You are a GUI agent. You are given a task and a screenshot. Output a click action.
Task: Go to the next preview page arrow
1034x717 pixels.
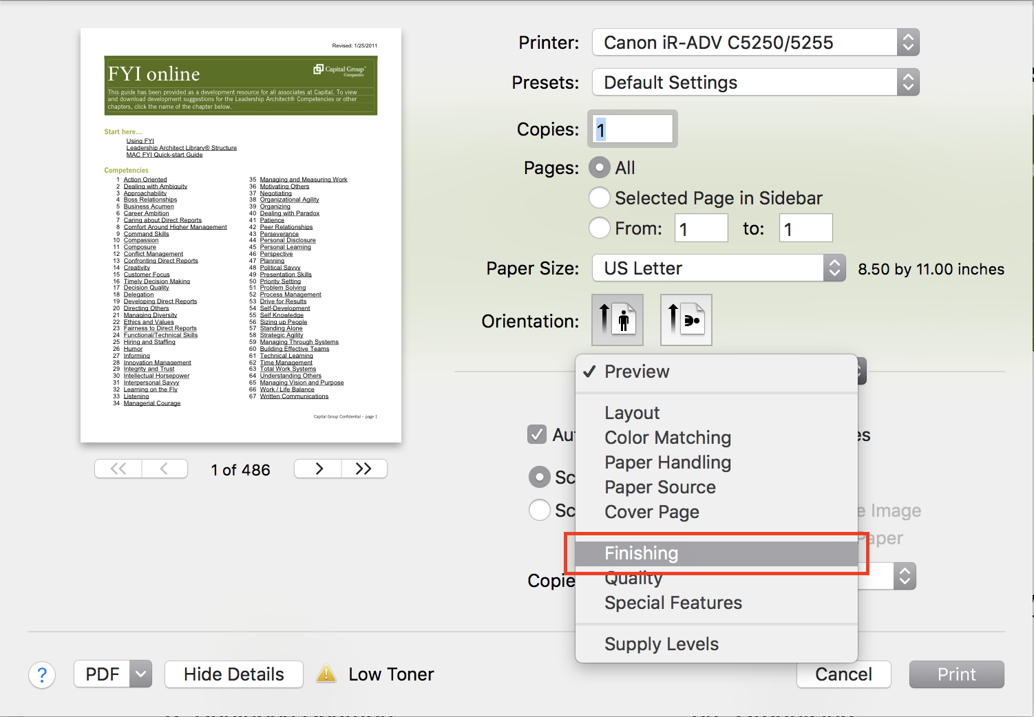pos(317,469)
